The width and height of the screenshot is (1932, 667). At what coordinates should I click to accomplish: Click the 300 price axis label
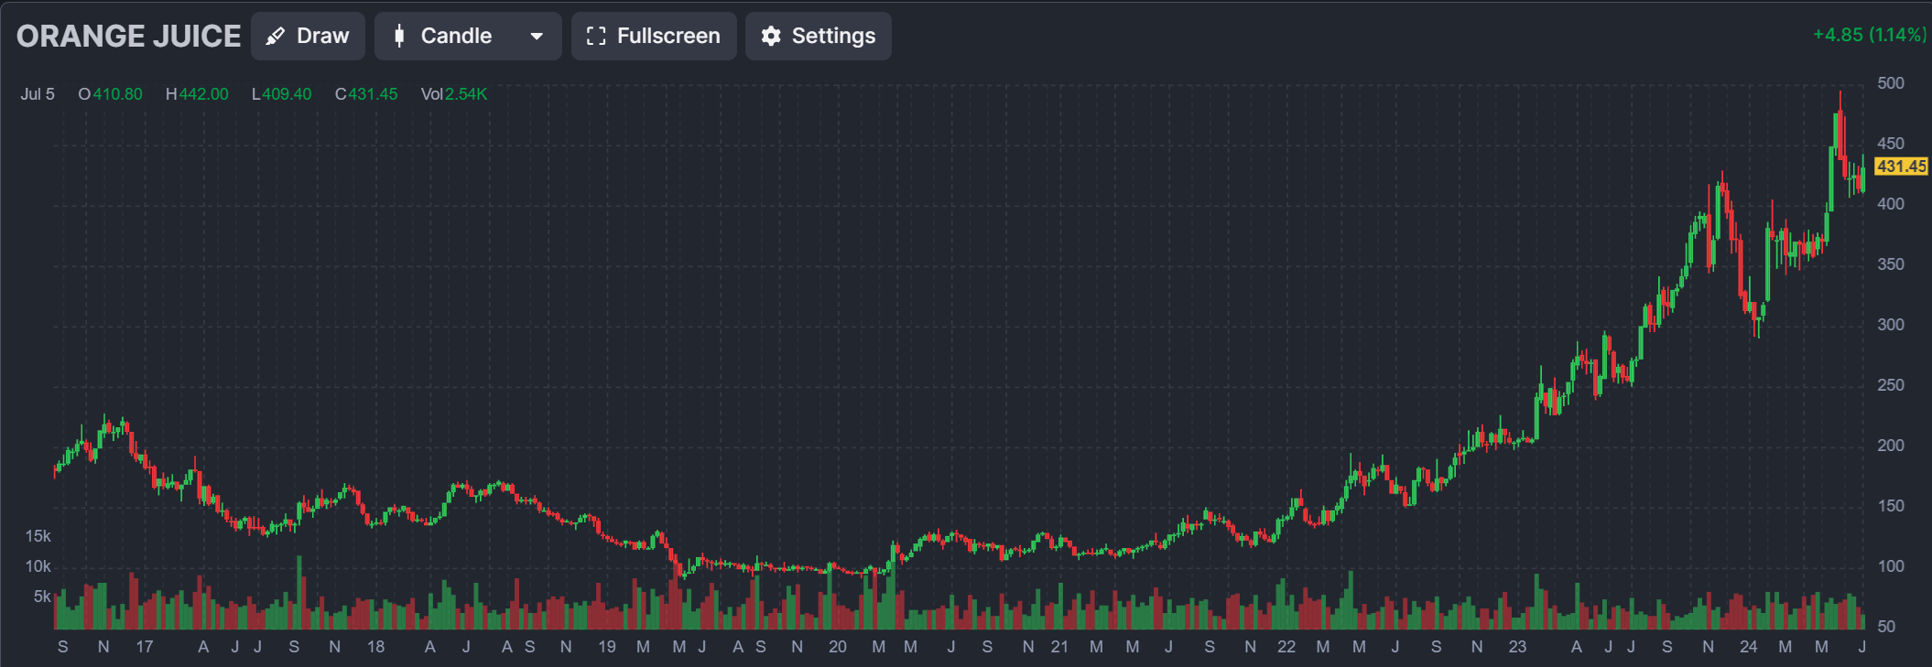(x=1891, y=325)
